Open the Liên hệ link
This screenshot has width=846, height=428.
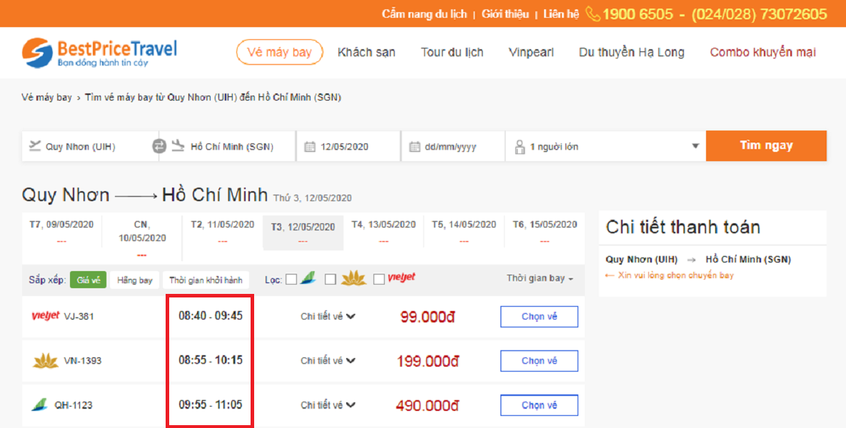tap(561, 14)
